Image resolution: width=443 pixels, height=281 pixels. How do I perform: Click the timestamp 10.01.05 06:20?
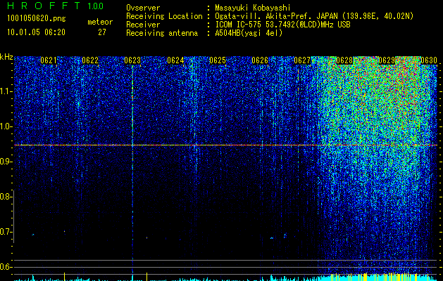[x=36, y=32]
